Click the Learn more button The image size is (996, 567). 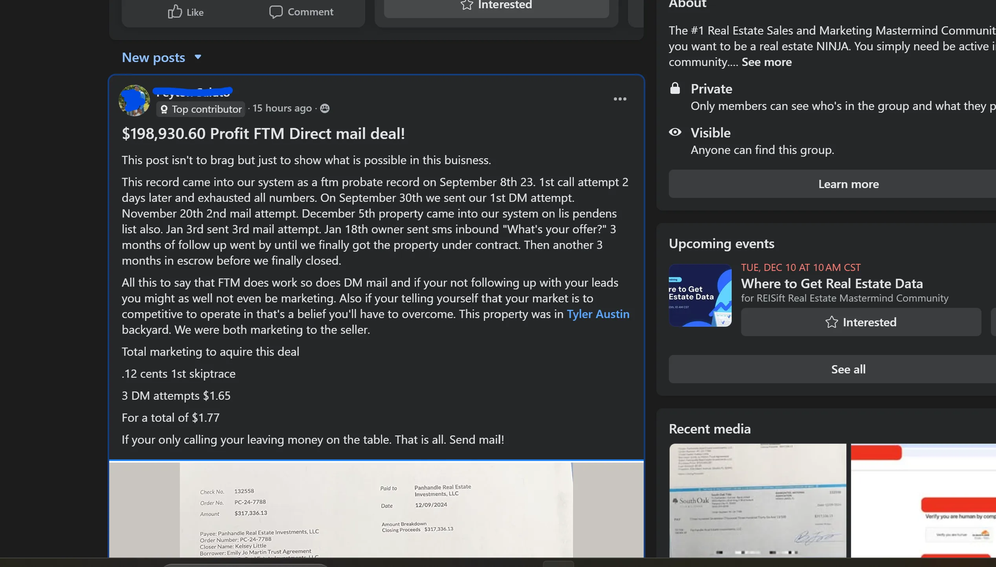click(x=848, y=184)
